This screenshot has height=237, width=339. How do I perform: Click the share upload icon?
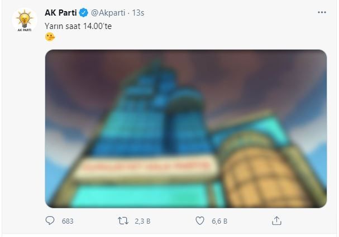[276, 221]
